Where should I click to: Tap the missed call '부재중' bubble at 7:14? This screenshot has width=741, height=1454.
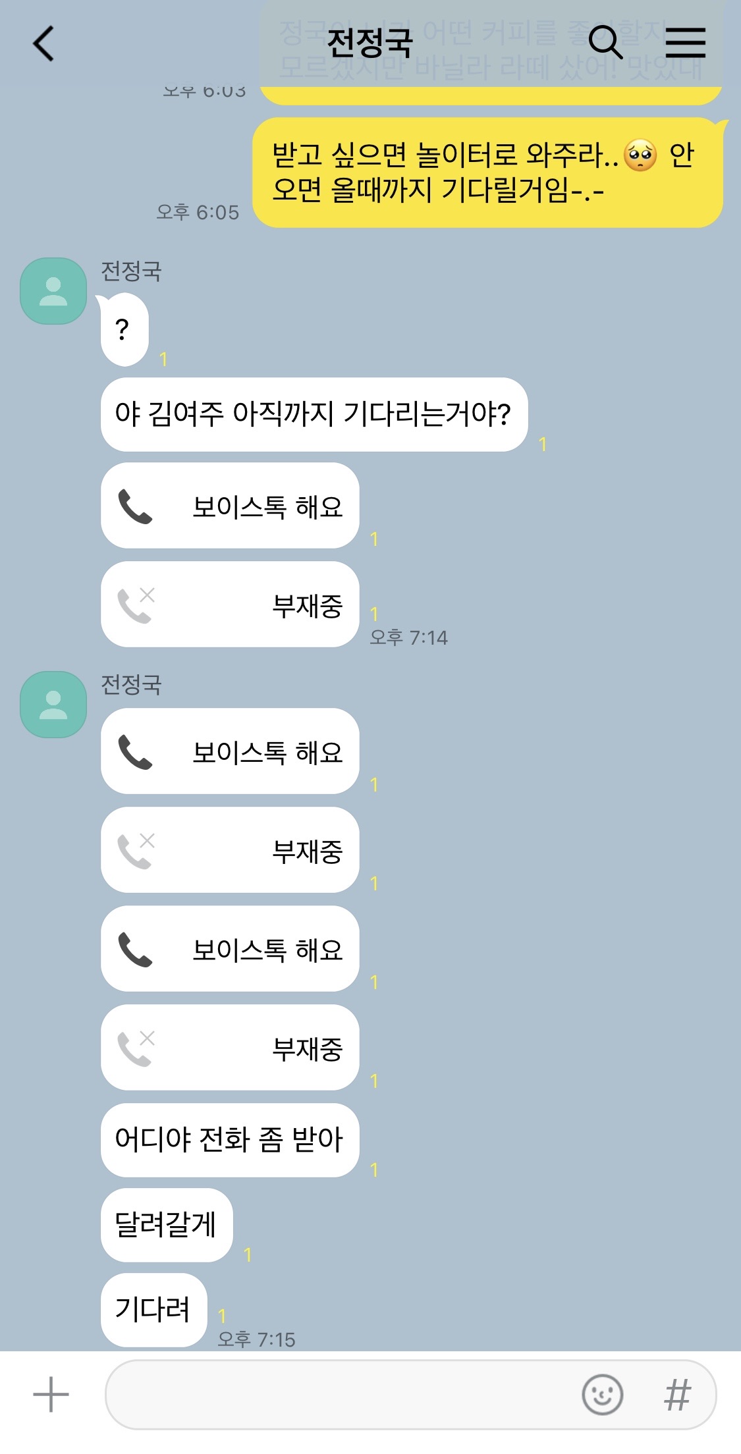pos(230,605)
